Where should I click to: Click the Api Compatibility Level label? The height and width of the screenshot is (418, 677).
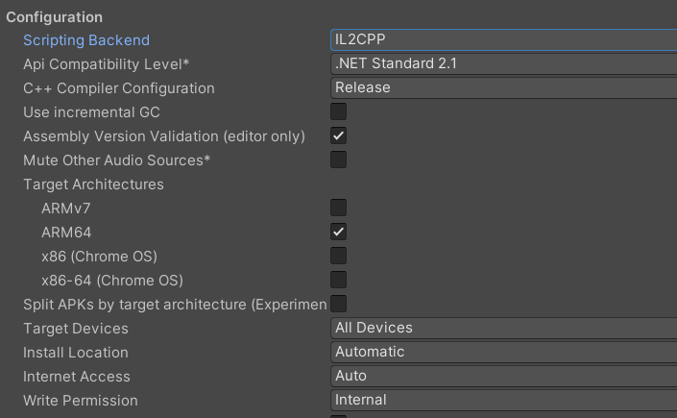pos(106,64)
